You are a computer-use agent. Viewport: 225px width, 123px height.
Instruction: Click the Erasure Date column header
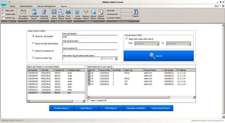click(x=105, y=70)
